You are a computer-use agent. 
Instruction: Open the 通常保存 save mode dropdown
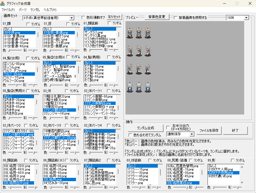click(192, 134)
